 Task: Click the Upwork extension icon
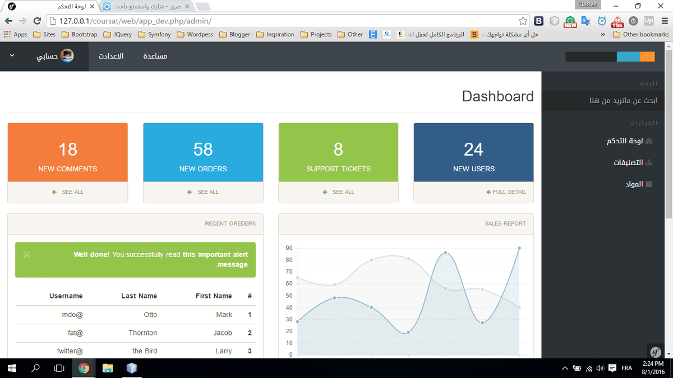point(649,21)
